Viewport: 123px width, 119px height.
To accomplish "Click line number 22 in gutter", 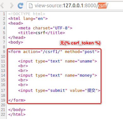I will click(3, 114).
